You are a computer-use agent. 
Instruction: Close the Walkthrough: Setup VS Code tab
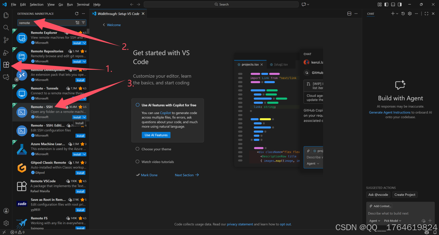143,14
